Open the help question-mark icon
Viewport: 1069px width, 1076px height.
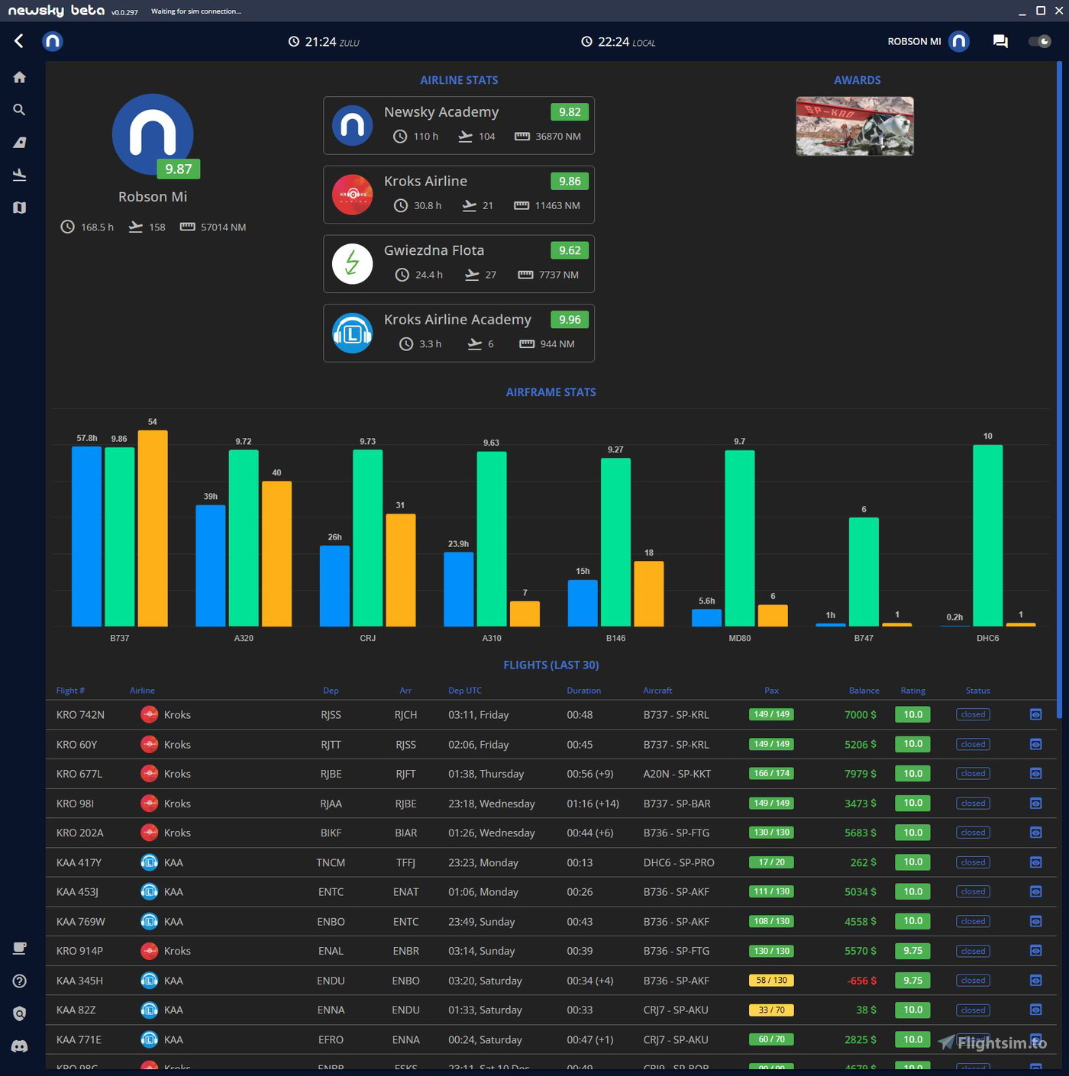pyautogui.click(x=19, y=981)
